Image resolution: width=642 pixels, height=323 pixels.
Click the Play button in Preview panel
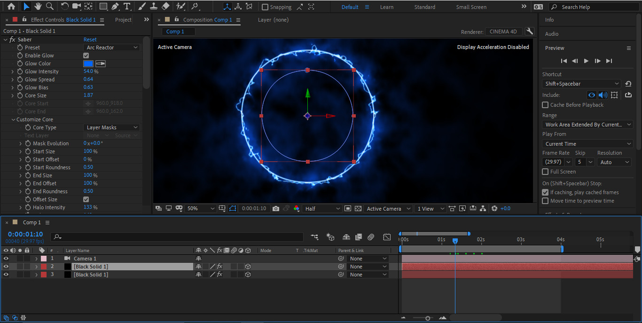coord(586,61)
